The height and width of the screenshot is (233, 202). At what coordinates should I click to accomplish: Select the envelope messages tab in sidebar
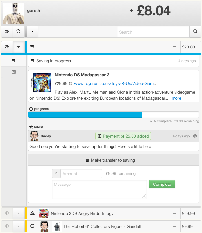tap(14, 72)
